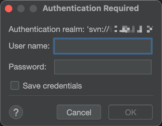Focus the Password input field
162x126 pixels.
(x=103, y=67)
